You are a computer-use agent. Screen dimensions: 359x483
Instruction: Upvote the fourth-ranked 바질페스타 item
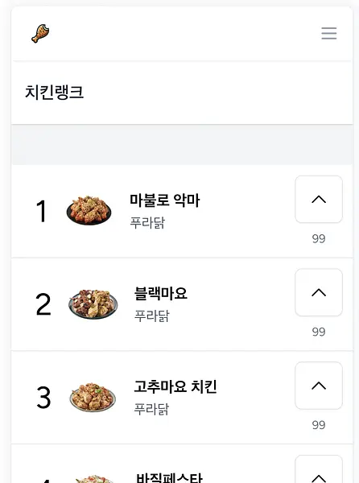[x=319, y=469]
